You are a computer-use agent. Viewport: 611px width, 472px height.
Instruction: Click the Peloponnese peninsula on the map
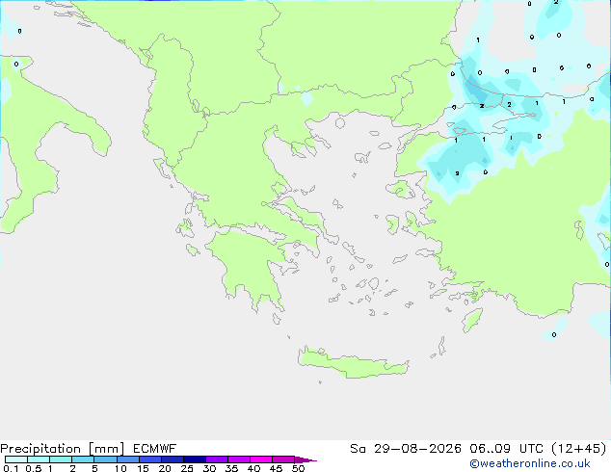click(250, 265)
